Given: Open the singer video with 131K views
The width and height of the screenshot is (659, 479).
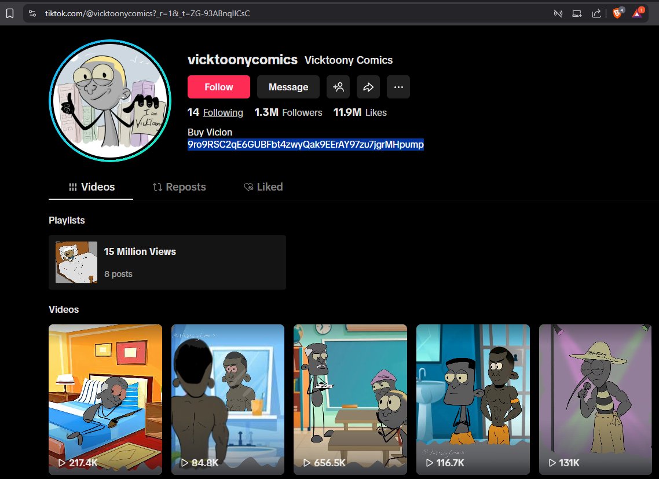Looking at the screenshot, I should 595,400.
